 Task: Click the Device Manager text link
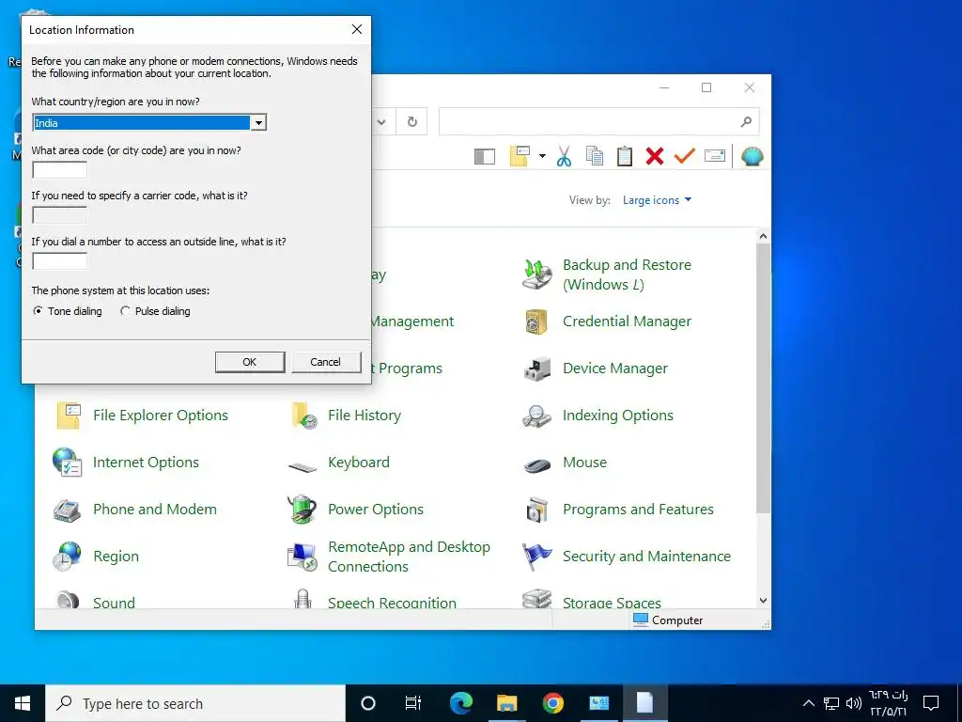click(615, 369)
